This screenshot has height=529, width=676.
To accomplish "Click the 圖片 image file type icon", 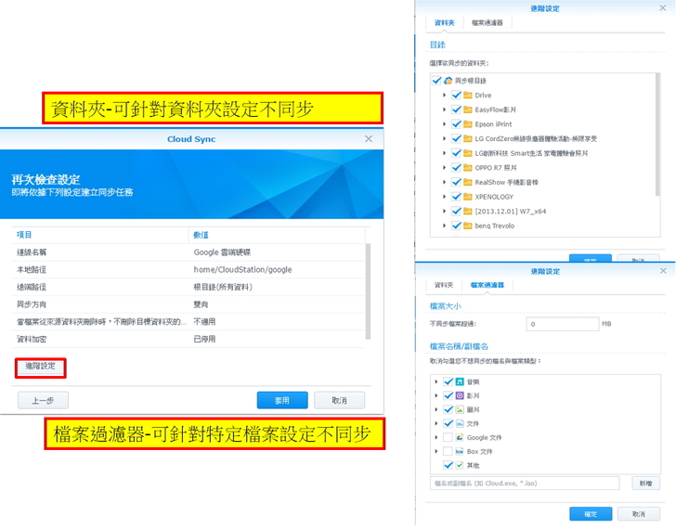I will (x=460, y=409).
